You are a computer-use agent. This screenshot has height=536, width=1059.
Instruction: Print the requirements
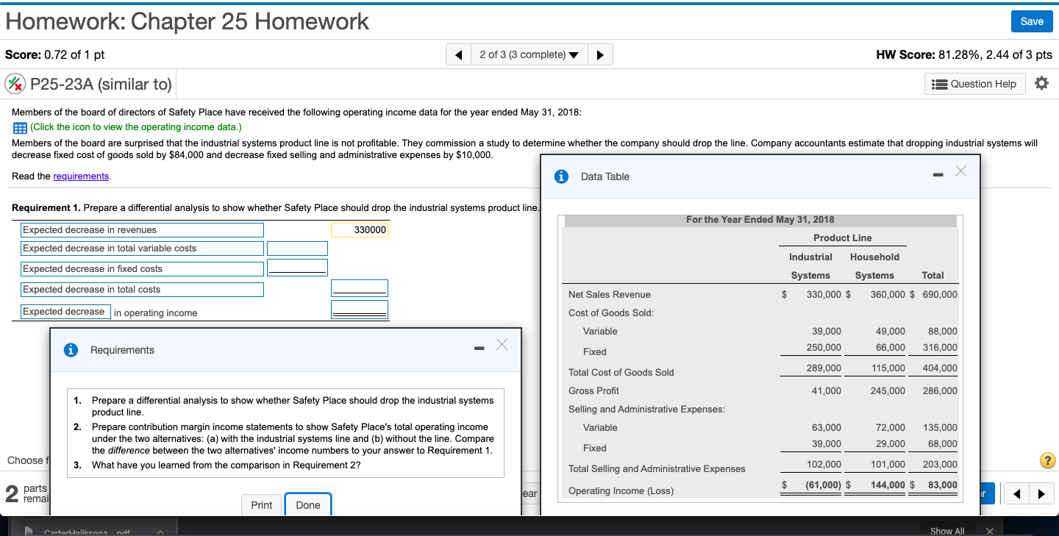click(x=261, y=505)
